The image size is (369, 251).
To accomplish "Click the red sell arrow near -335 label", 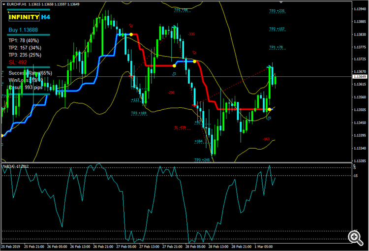I will 194,52.
